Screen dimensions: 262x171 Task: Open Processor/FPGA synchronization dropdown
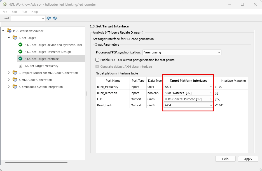pyautogui.click(x=182, y=52)
